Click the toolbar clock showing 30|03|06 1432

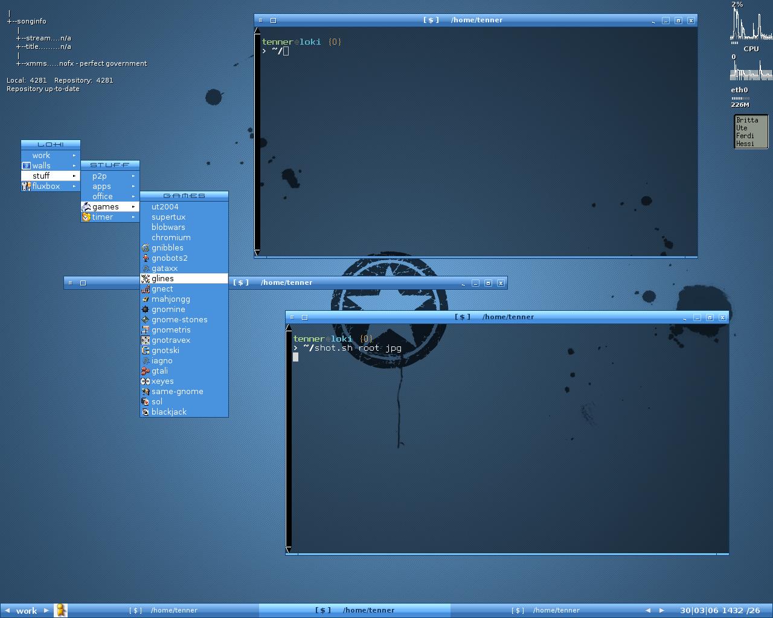(x=720, y=610)
